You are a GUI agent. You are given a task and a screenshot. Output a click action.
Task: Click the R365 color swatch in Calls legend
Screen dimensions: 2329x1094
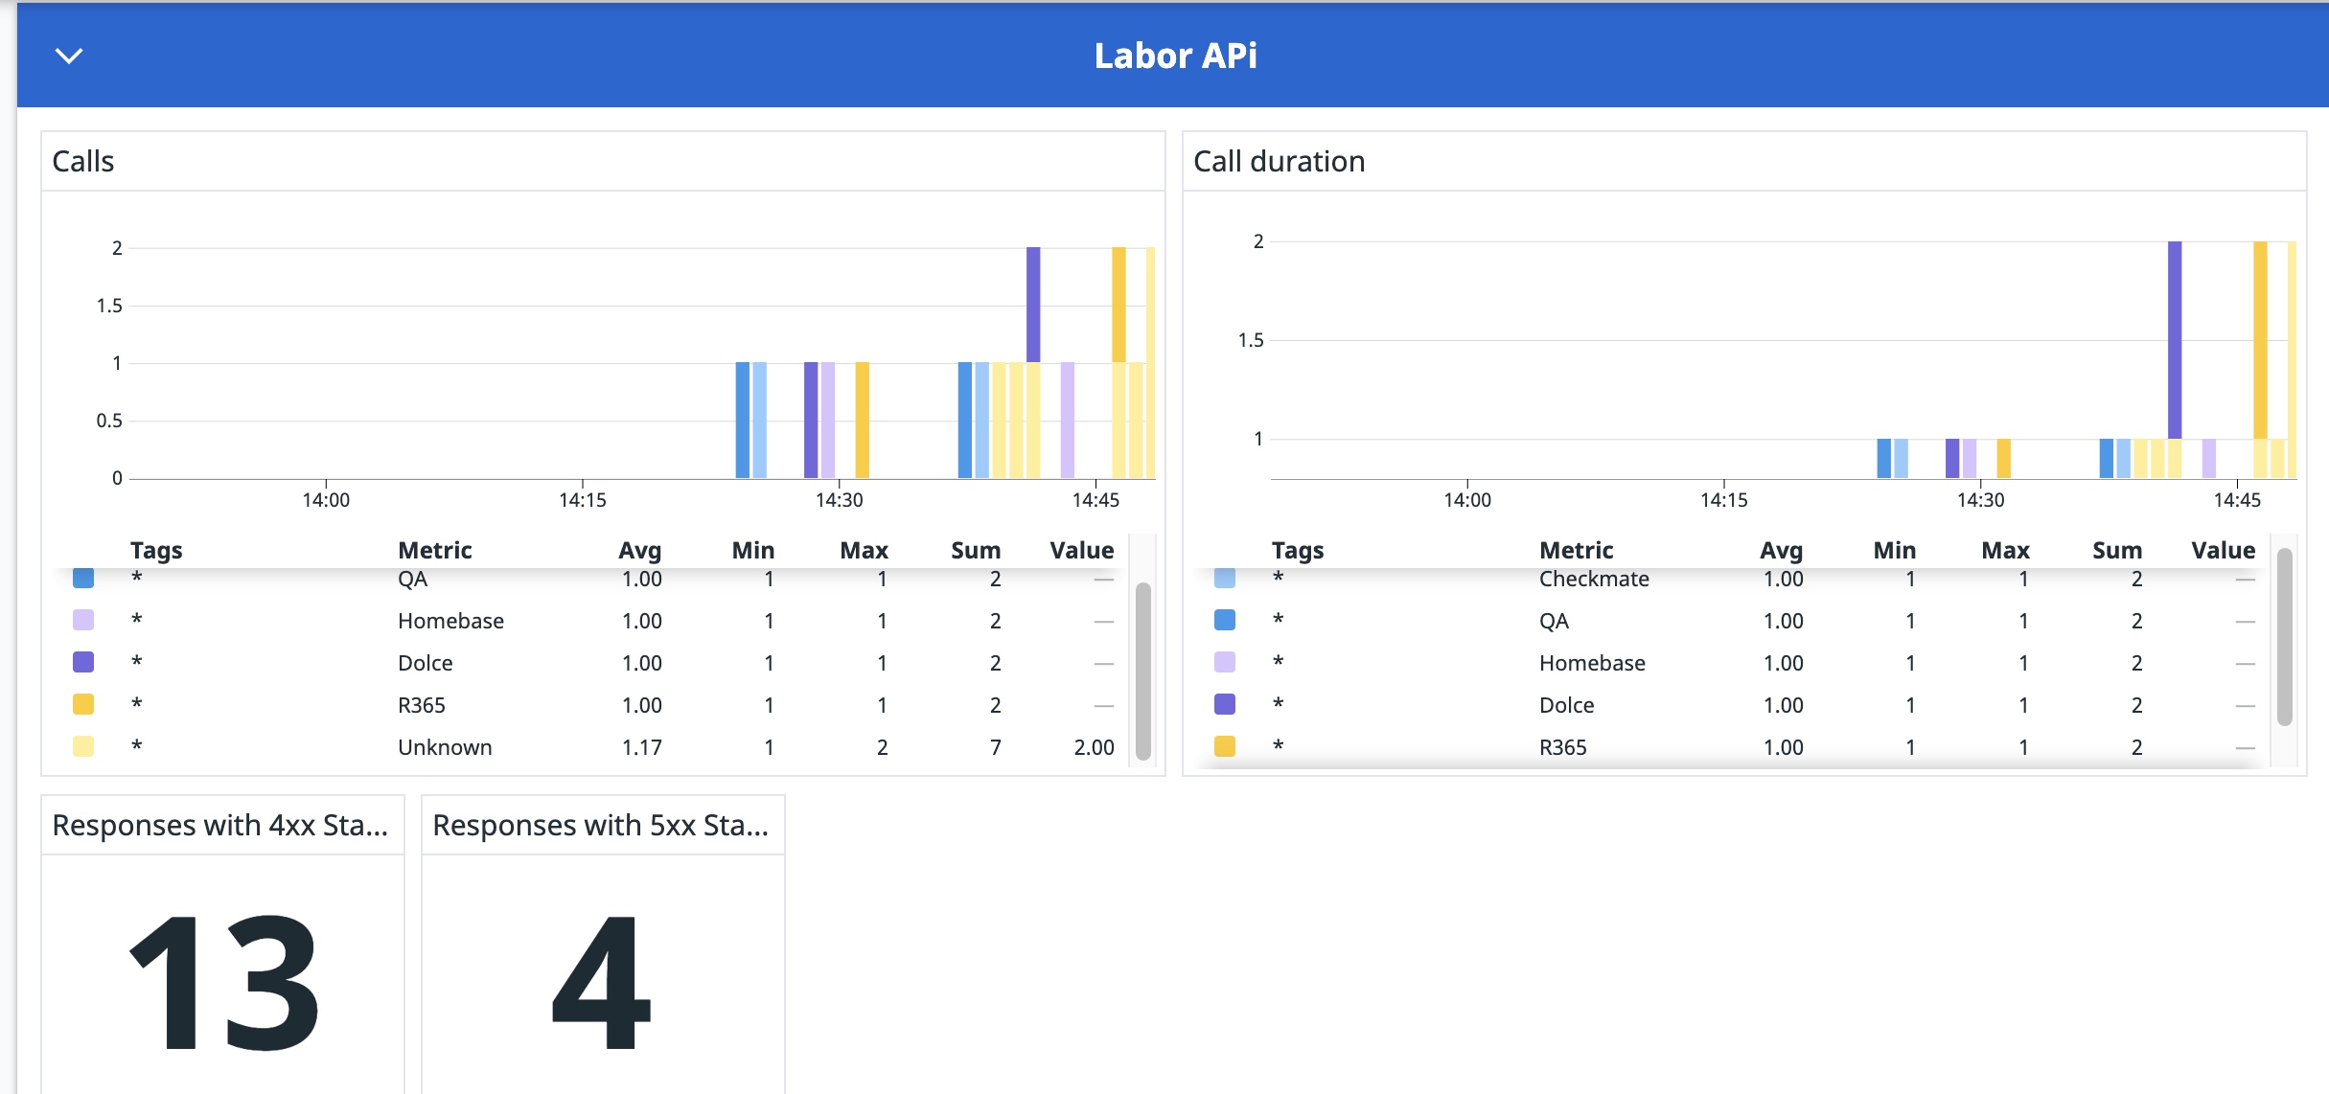click(x=83, y=704)
